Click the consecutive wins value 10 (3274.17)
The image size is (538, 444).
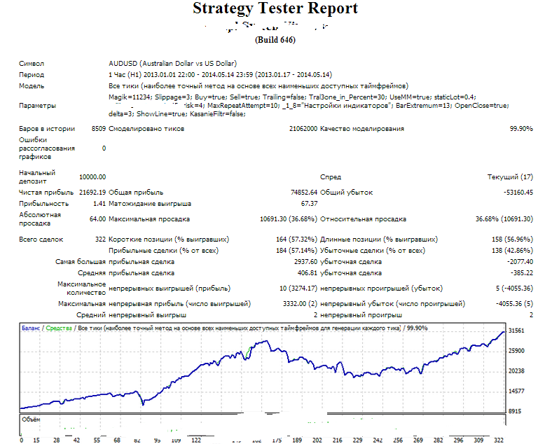(x=298, y=289)
